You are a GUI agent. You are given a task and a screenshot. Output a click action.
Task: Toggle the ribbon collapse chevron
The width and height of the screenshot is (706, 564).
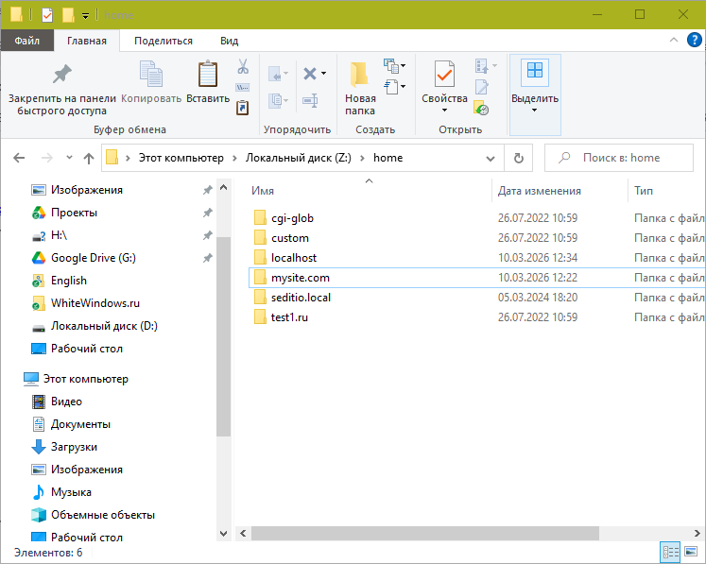click(x=677, y=41)
